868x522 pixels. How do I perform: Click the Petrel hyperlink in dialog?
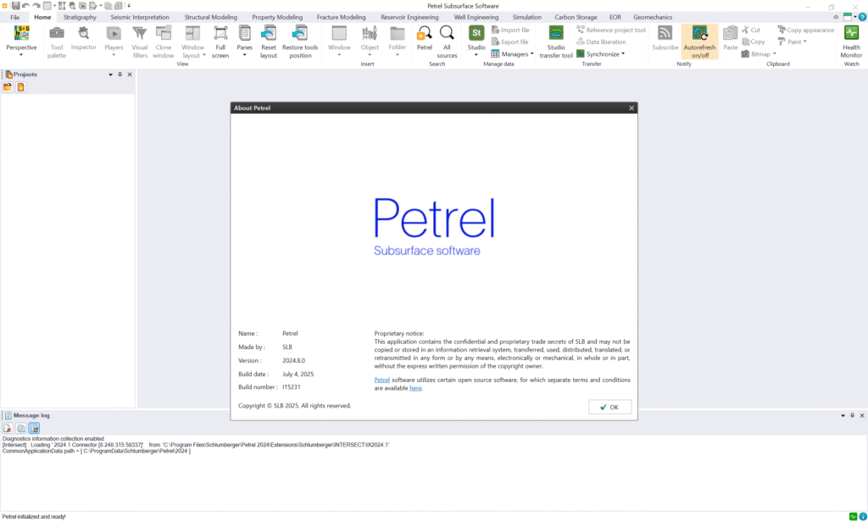pyautogui.click(x=382, y=380)
